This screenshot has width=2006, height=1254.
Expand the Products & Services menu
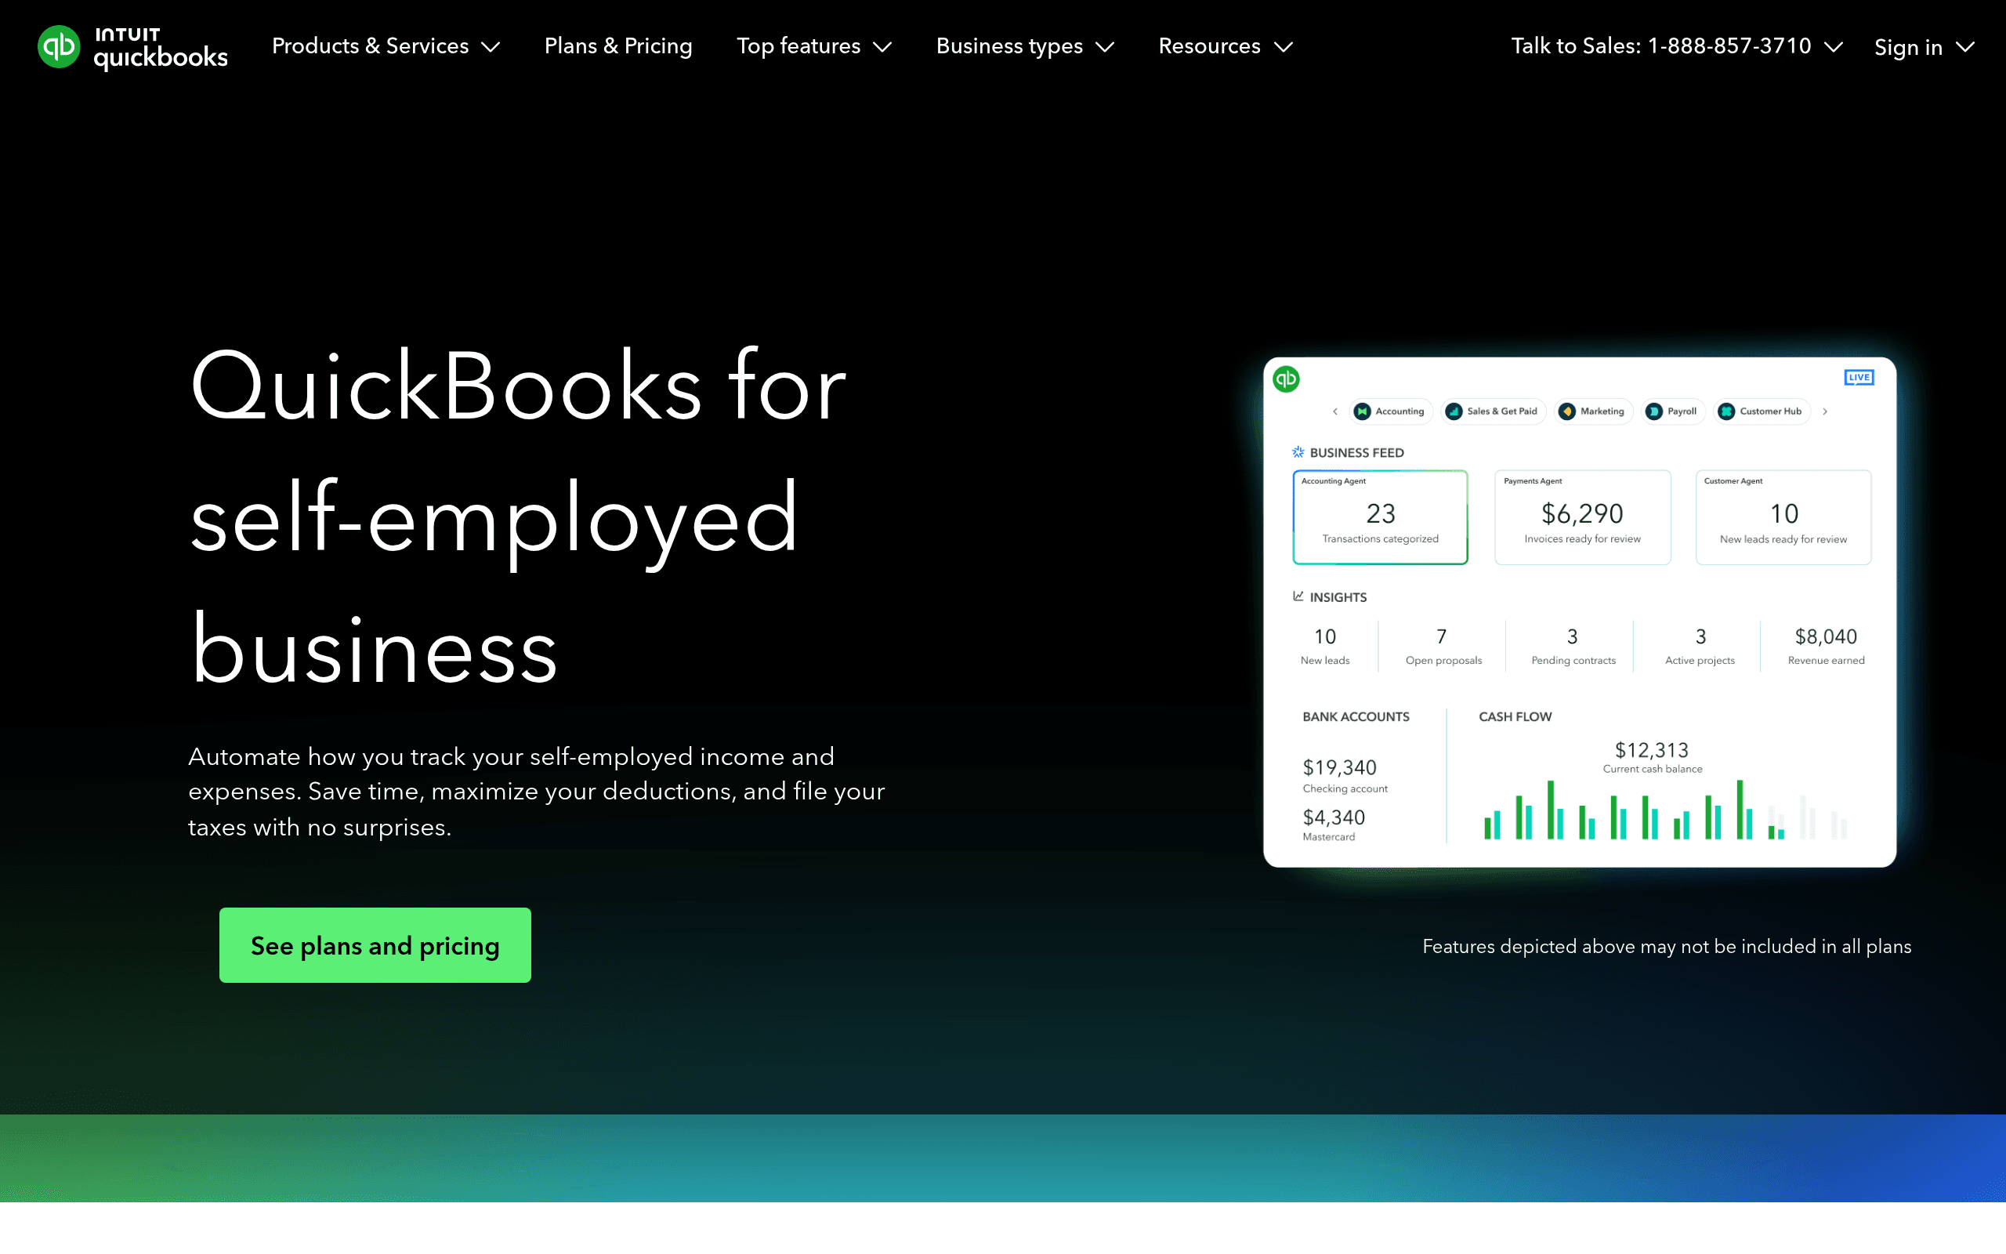coord(386,46)
